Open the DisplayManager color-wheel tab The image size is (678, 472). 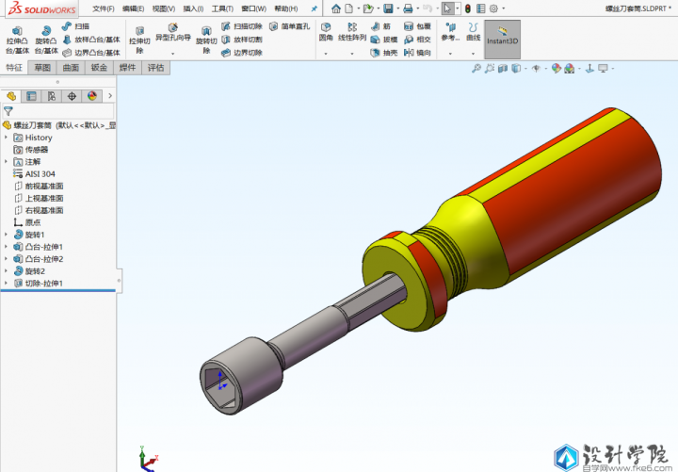92,96
